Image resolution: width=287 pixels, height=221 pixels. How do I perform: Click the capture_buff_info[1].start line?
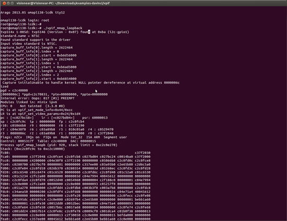(x=39, y=67)
